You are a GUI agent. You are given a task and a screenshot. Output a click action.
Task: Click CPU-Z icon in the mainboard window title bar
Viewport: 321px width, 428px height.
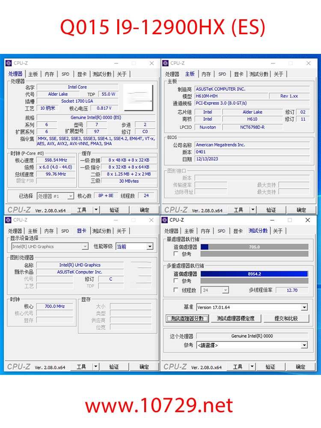click(166, 63)
